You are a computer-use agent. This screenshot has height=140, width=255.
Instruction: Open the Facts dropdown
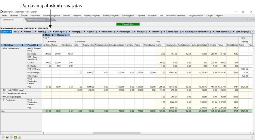(x=10, y=32)
